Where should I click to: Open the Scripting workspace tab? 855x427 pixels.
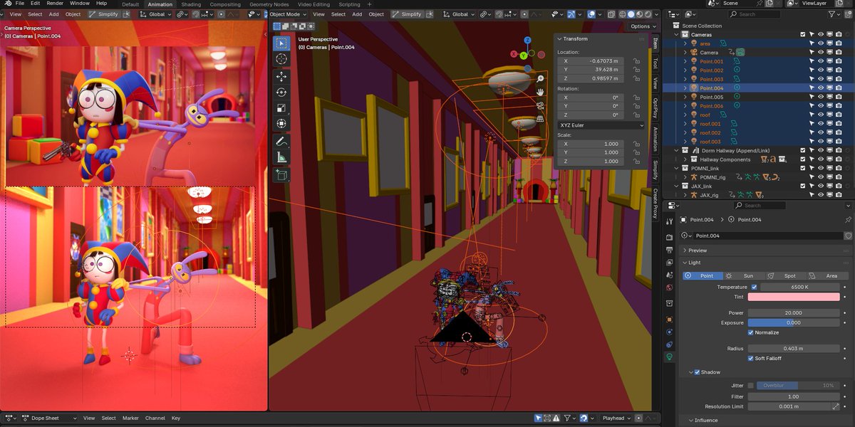coord(349,4)
